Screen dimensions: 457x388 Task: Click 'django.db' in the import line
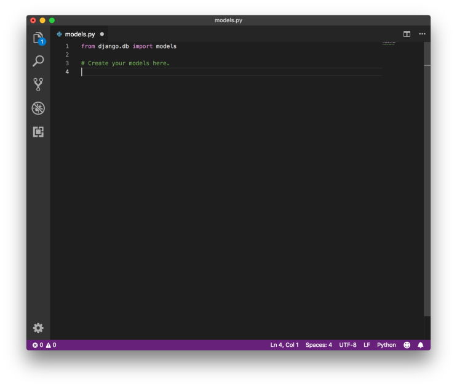113,46
